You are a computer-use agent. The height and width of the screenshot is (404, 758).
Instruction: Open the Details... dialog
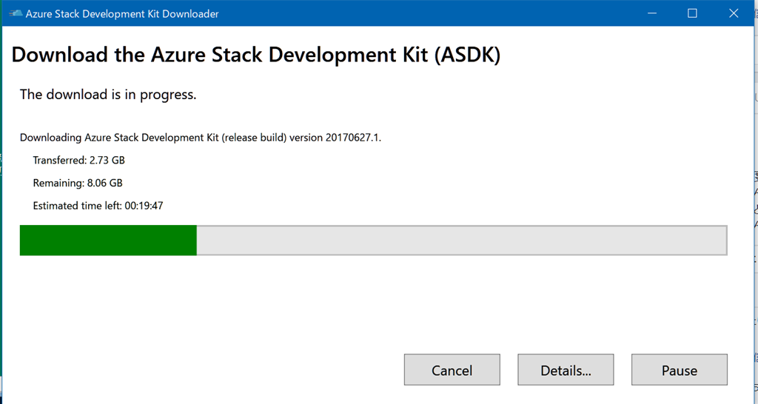pos(566,370)
